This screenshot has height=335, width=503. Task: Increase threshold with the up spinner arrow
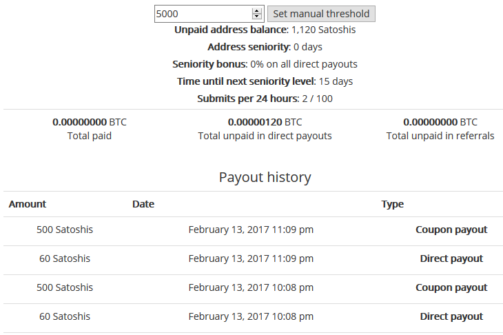pos(257,10)
